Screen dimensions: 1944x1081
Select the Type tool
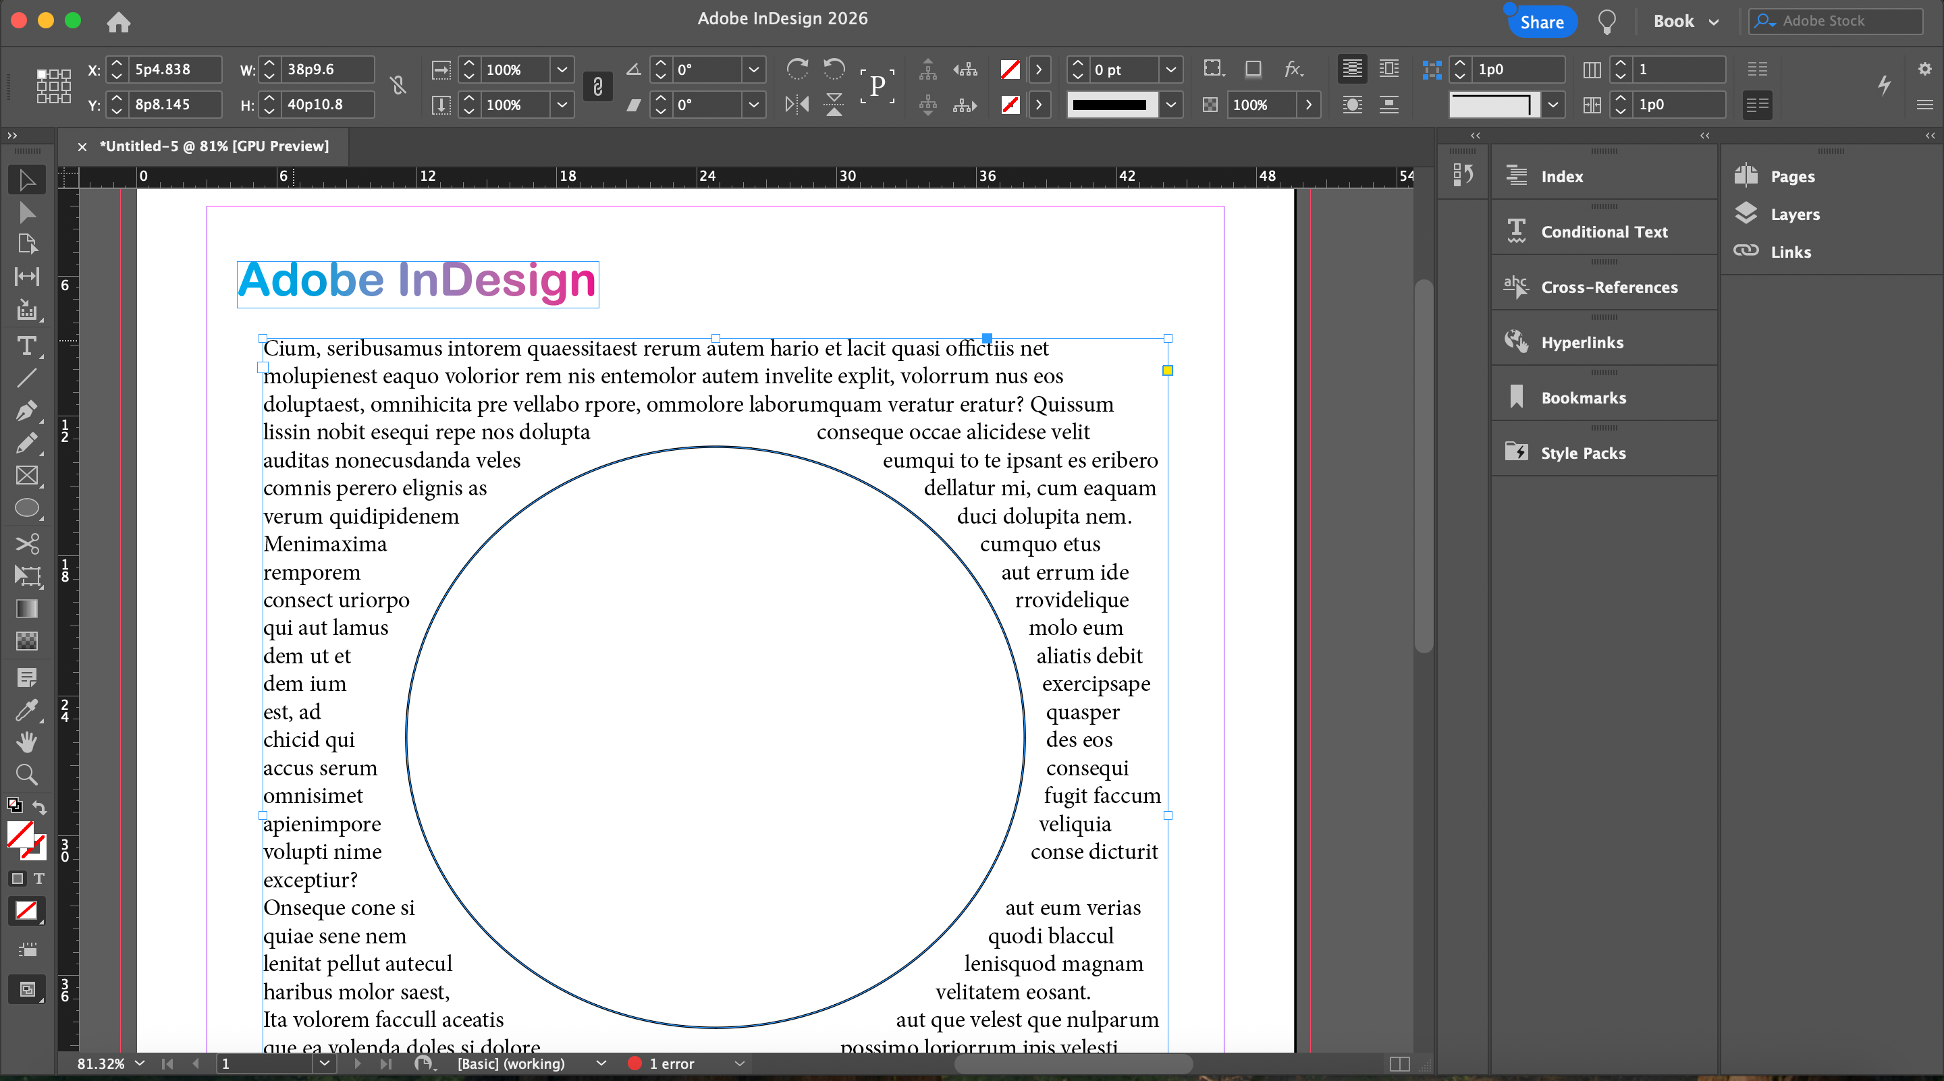coord(26,345)
